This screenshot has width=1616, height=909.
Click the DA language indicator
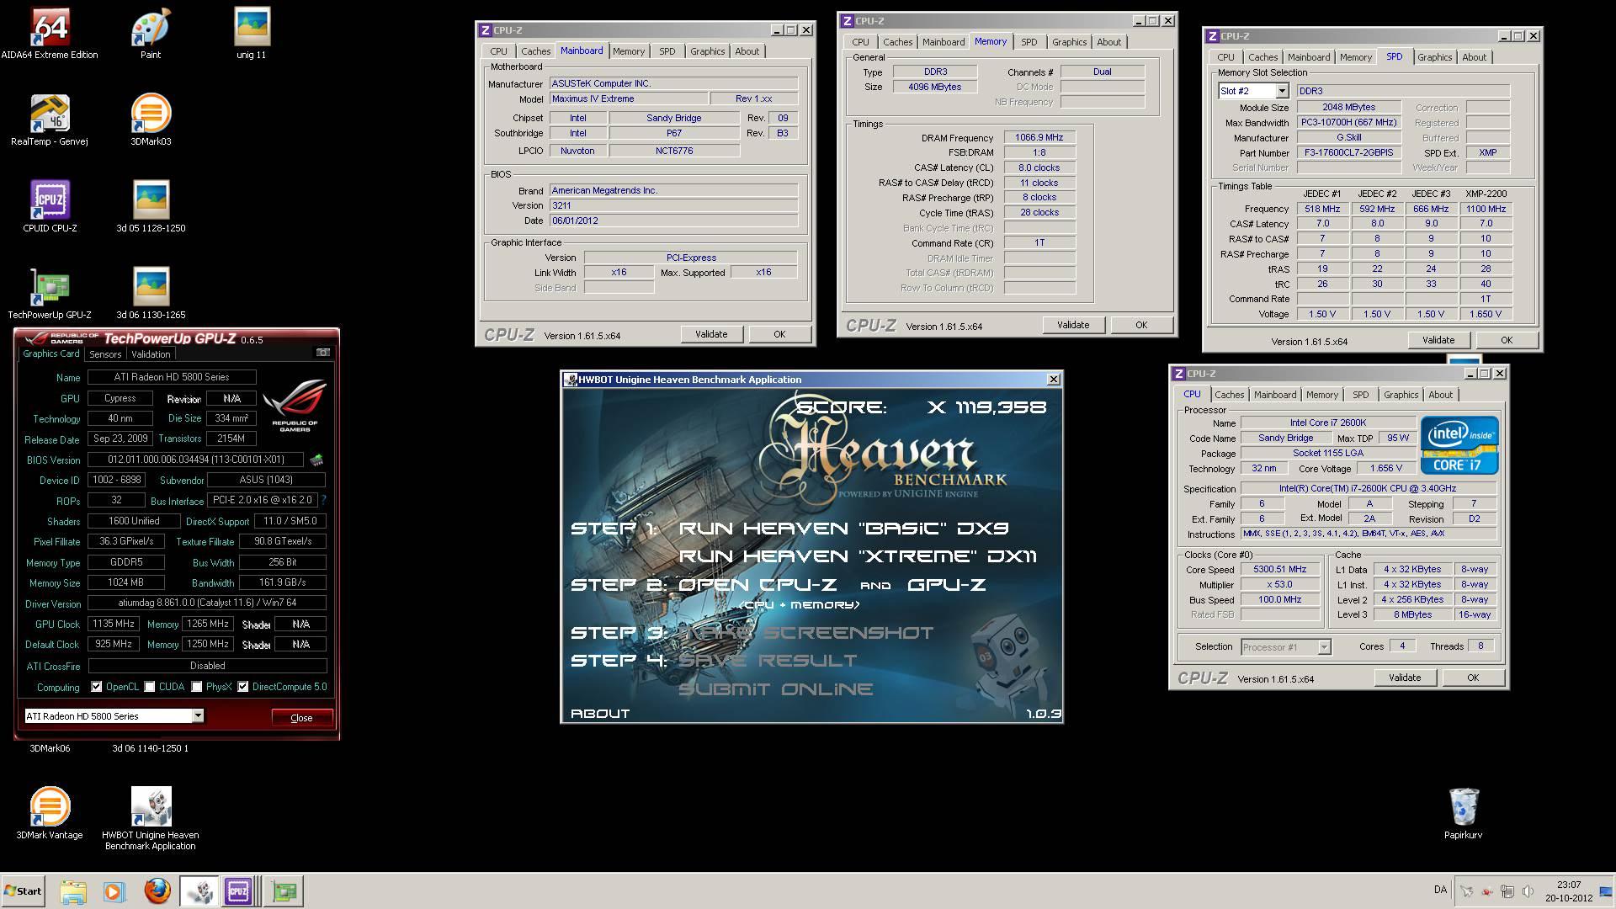1440,890
